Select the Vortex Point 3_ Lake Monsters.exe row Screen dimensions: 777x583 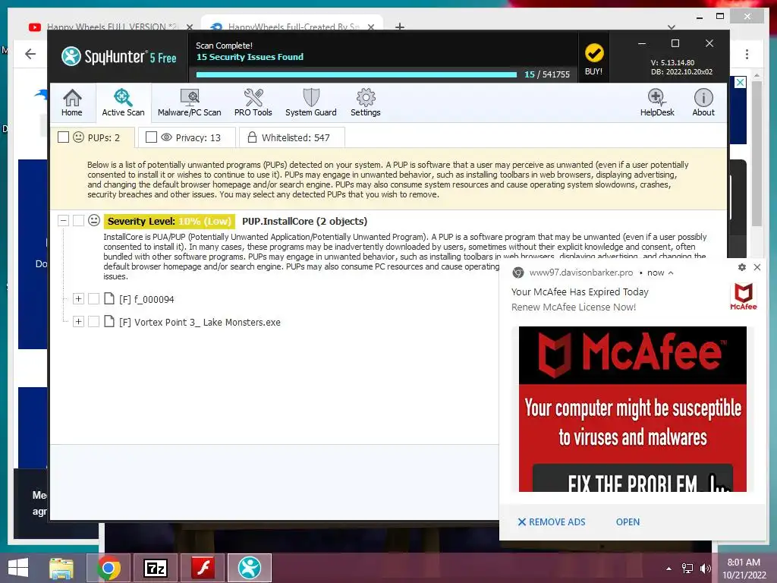[200, 322]
